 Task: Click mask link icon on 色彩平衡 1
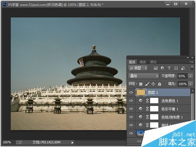(147, 109)
